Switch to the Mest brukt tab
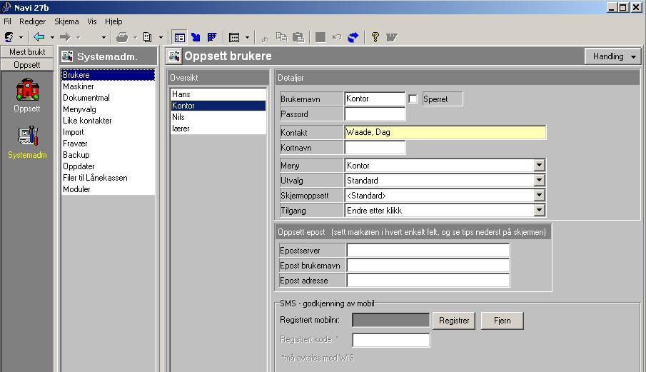This screenshot has width=646, height=372. (27, 52)
